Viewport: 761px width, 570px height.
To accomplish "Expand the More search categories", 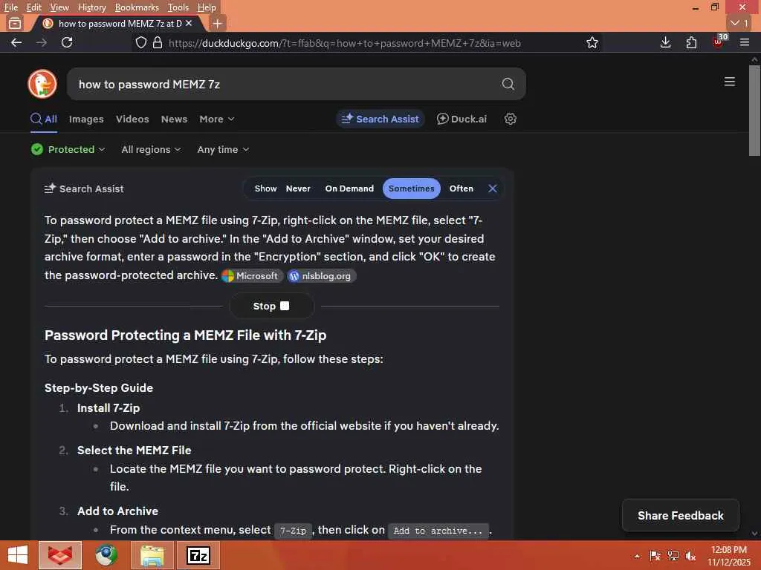I will point(217,119).
